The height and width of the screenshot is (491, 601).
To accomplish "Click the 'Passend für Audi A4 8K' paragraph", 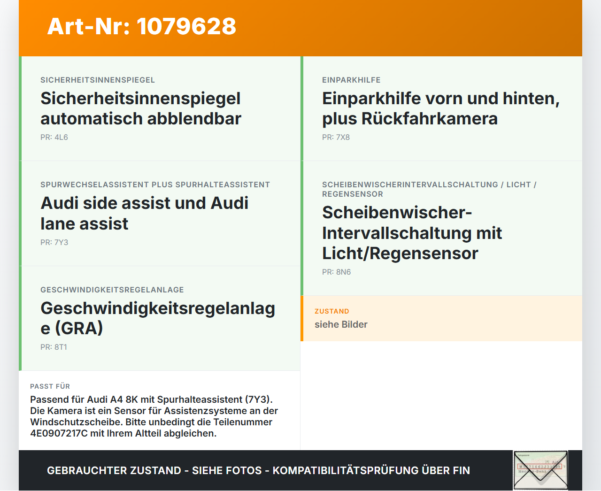I will coord(154,416).
